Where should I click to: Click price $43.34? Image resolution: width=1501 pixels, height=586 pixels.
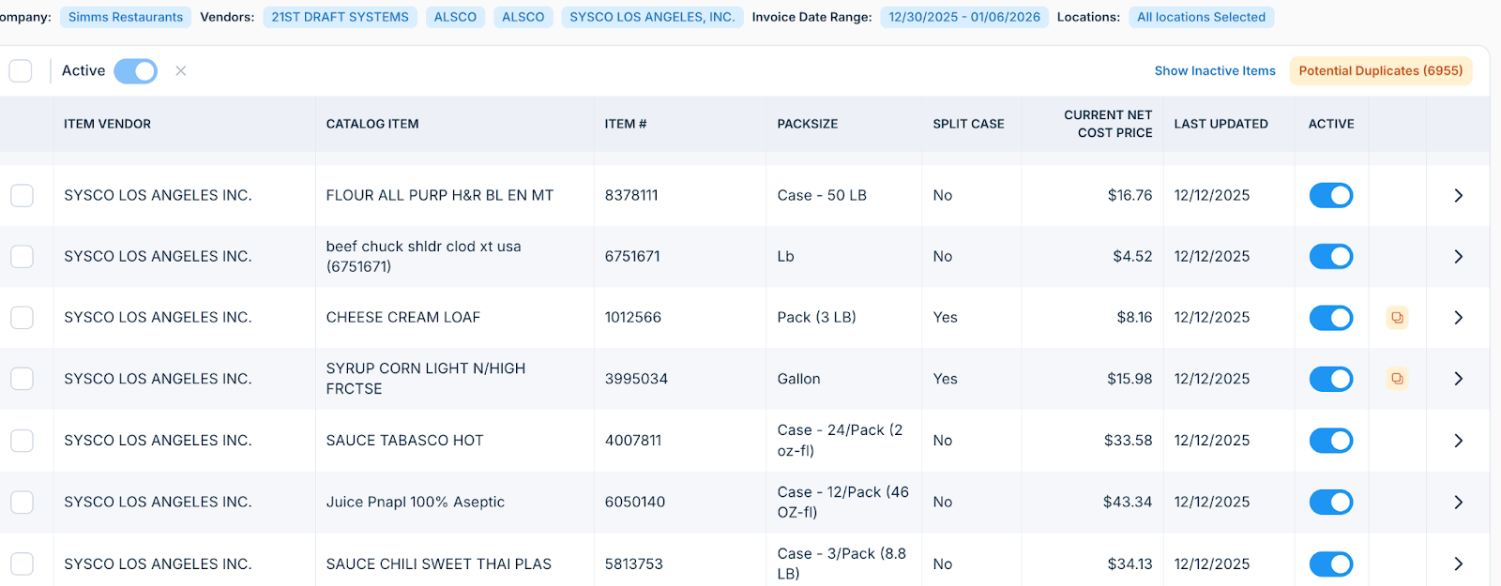click(x=1128, y=503)
